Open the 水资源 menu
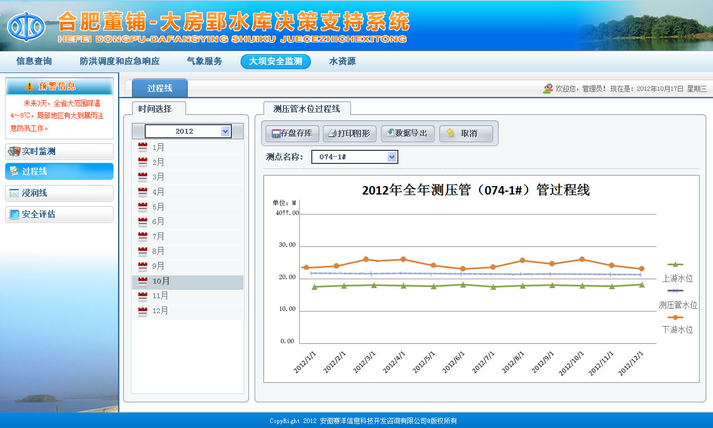This screenshot has width=713, height=428. coord(342,61)
